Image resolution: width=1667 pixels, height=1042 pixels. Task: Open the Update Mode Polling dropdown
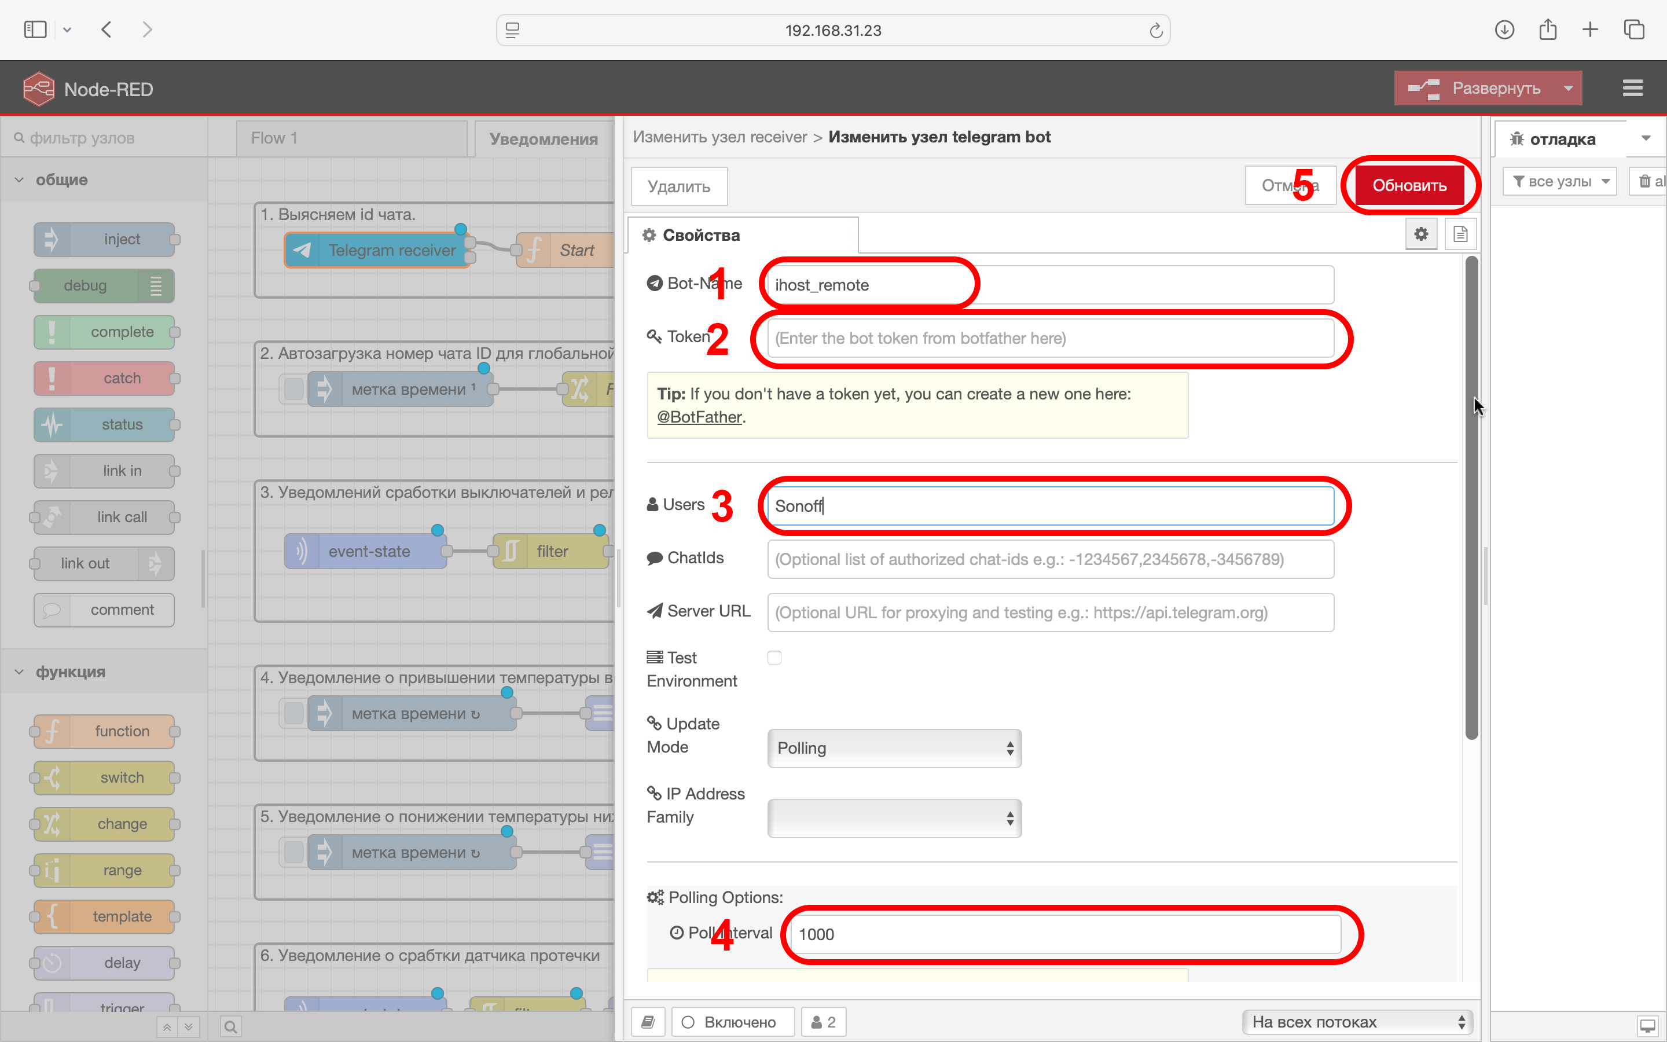tap(894, 748)
